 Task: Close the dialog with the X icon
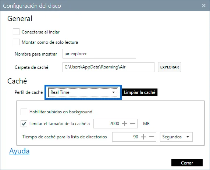coord(204,6)
